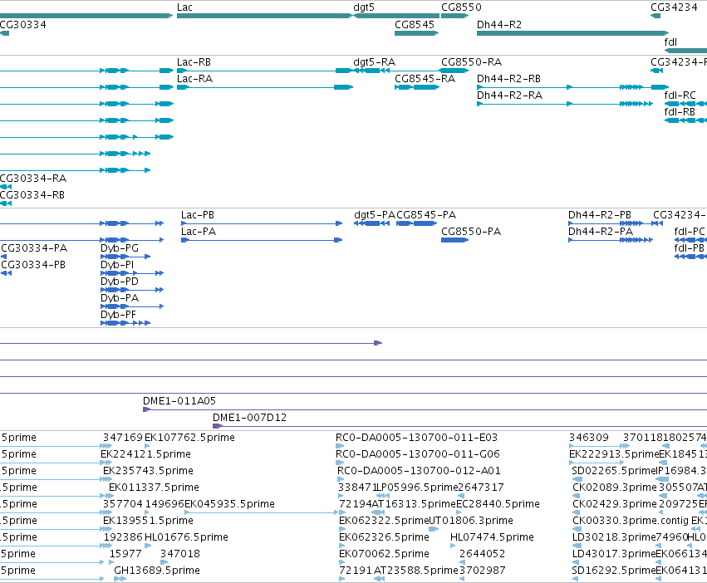Select the CG30334-RB transcript label
This screenshot has width=707, height=583.
[32, 195]
